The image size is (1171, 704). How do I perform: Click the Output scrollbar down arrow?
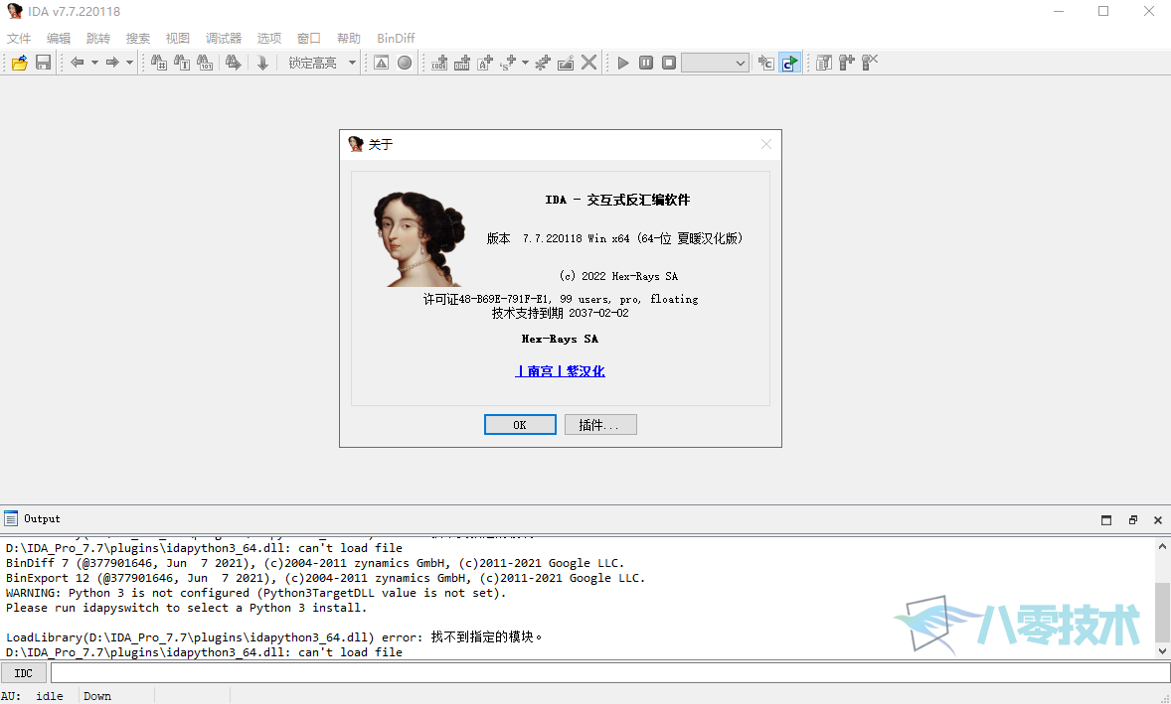coord(1163,651)
